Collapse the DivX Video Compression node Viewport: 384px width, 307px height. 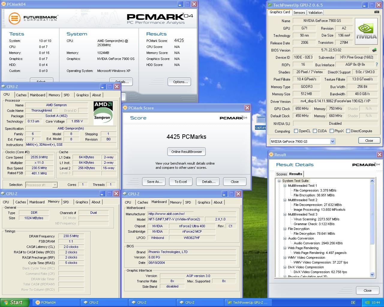coord(285,267)
